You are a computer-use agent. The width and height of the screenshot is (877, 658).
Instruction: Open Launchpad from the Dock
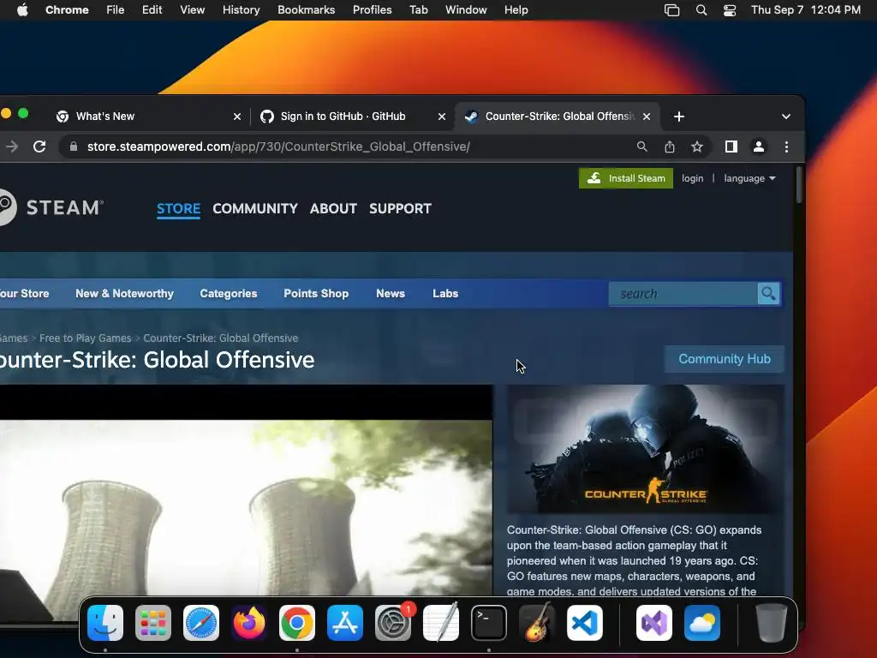point(153,623)
